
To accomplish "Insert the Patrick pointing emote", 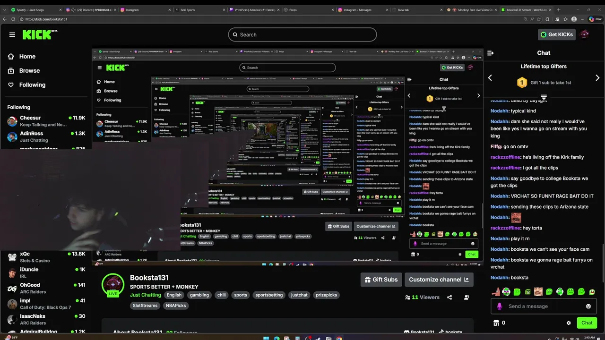I will pos(495,292).
